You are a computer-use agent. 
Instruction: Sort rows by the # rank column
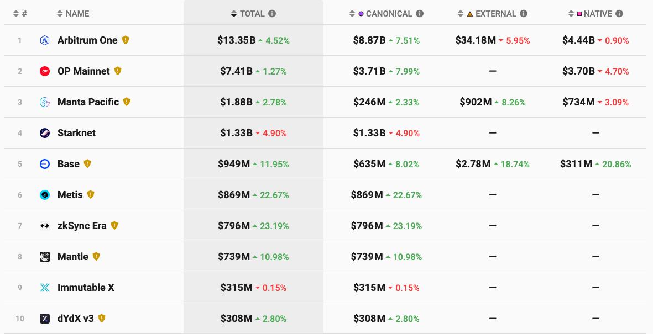[20, 14]
